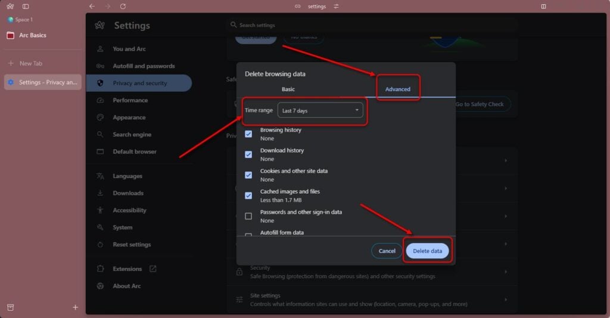Open the site controls icon beside settings URL
Screen dimensions: 610x318
[337, 6]
